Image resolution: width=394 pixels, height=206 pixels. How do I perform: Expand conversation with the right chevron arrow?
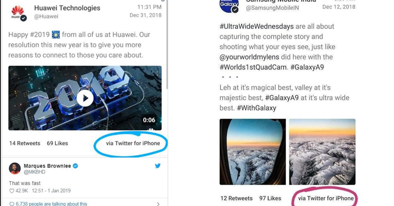158,204
